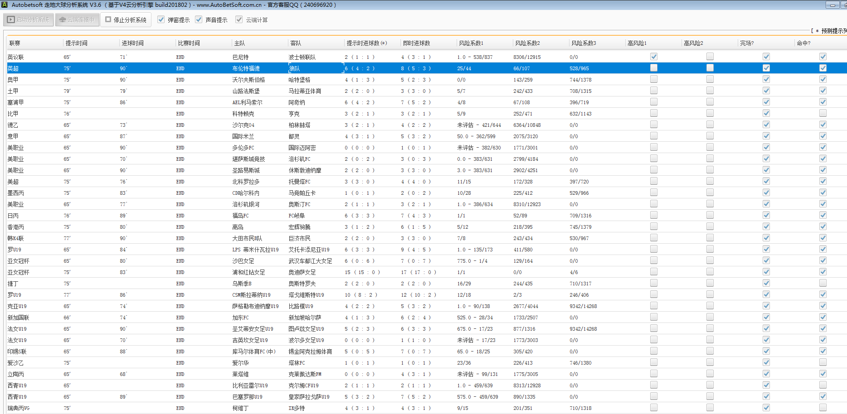Disable the 声音提示 checkbox

click(199, 19)
